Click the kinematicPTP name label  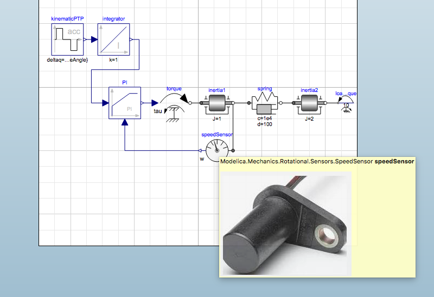[x=67, y=19]
